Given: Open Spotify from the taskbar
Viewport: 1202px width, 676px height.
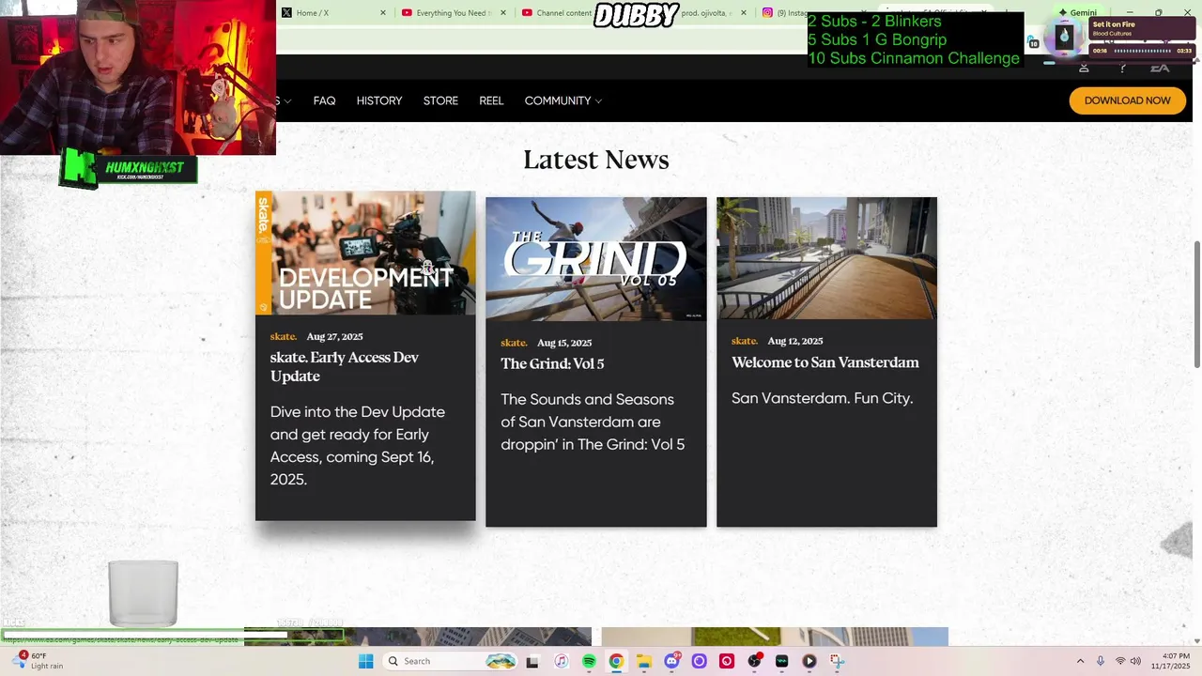Looking at the screenshot, I should pos(589,661).
